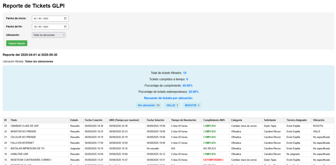Select the BOGOTA location badge
This screenshot has height=165, width=336.
point(192,105)
